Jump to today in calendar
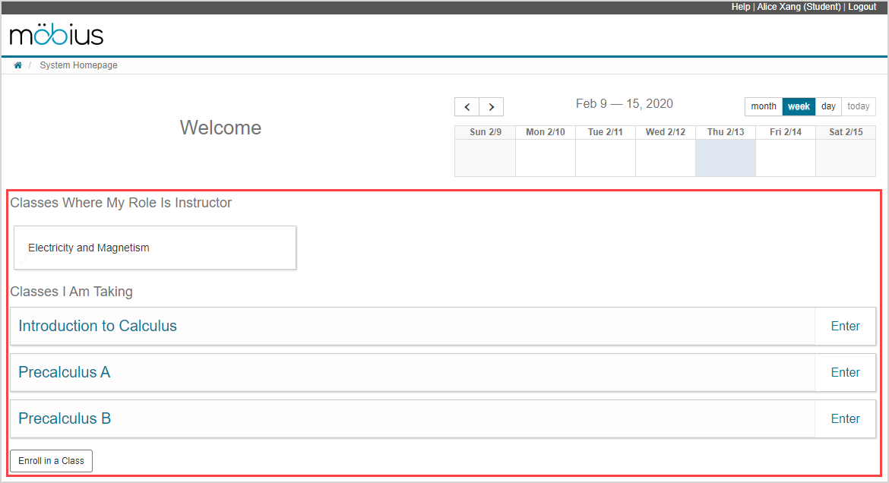This screenshot has width=889, height=483. click(x=859, y=106)
